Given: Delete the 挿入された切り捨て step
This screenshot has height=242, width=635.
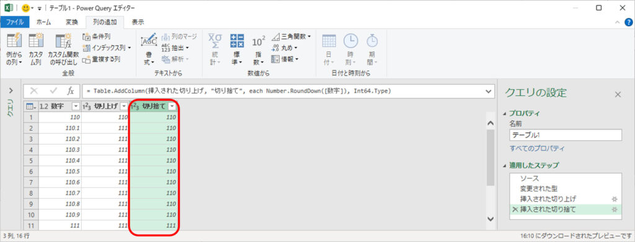Looking at the screenshot, I should (515, 209).
